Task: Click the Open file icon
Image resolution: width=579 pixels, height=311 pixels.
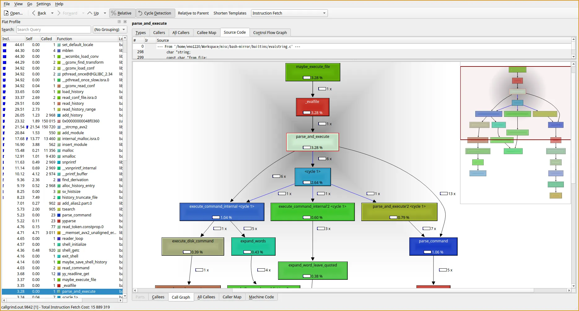Action: tap(6, 13)
